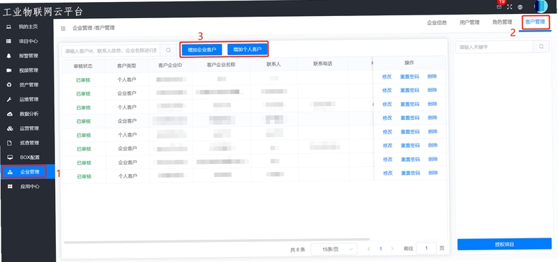Select the wrench icon for 运维管理
This screenshot has height=262, width=558.
pos(9,100)
